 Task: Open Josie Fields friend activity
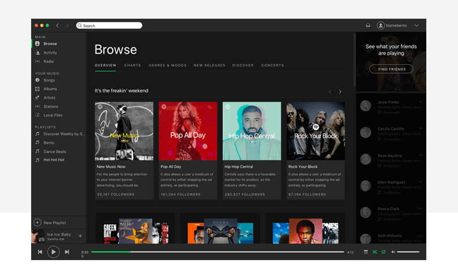(x=391, y=106)
